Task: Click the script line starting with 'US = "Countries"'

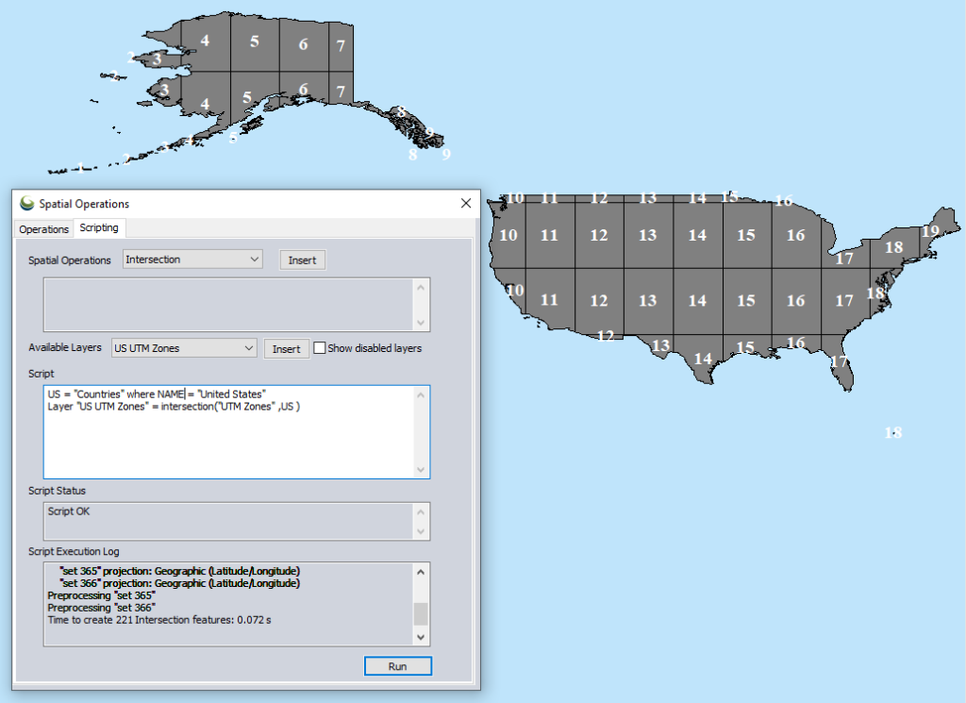Action: [x=157, y=393]
